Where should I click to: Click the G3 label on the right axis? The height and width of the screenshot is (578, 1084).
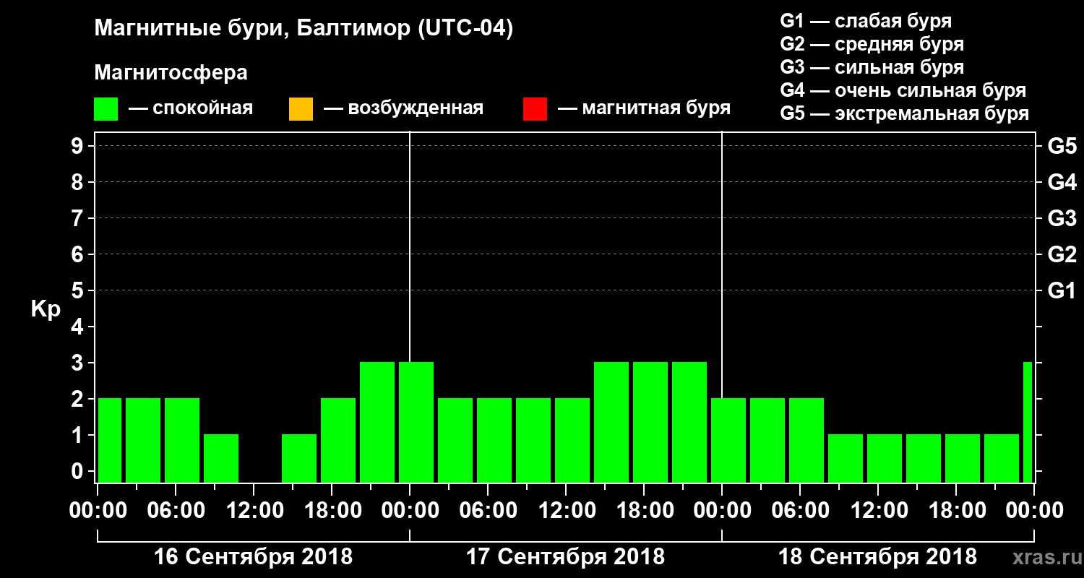coord(1062,218)
